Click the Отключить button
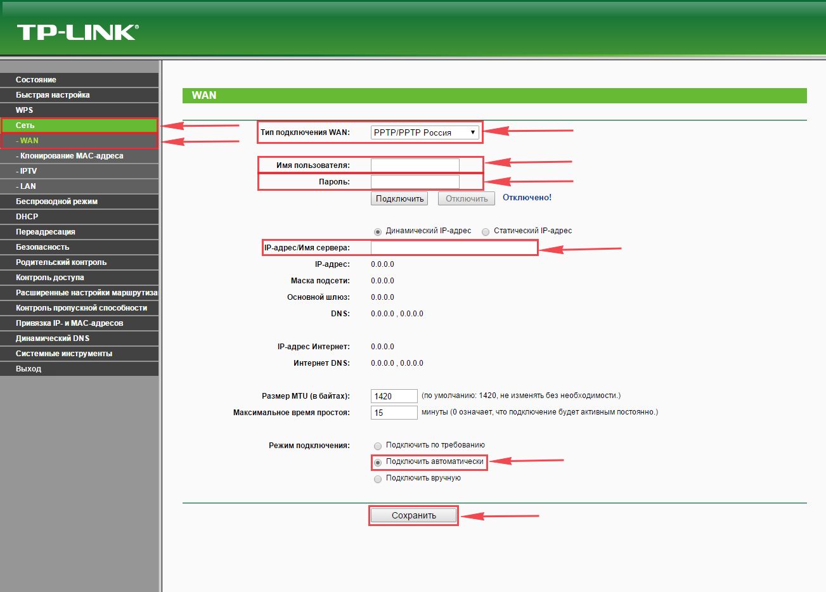The image size is (826, 592). pyautogui.click(x=467, y=198)
